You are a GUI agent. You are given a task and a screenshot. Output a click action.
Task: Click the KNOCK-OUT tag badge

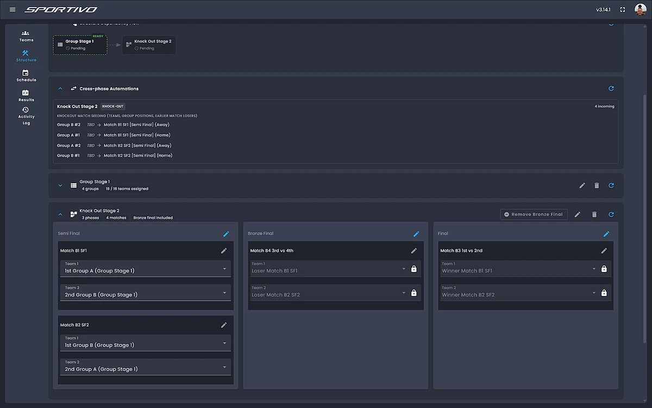[x=113, y=107]
